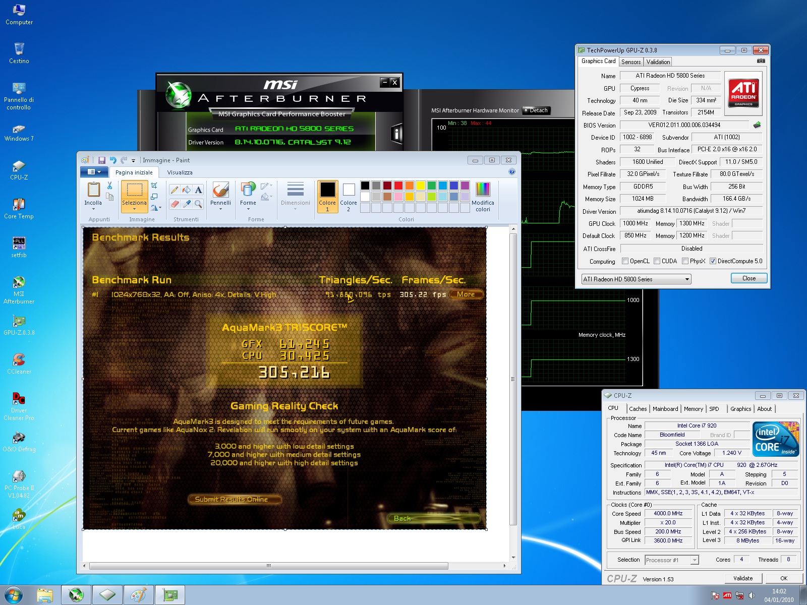
Task: Select the Fill bucket tool in Paint
Action: coord(187,190)
